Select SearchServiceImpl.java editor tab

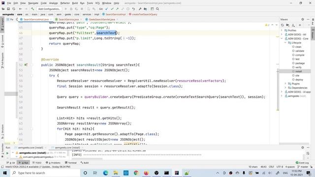tap(36, 20)
